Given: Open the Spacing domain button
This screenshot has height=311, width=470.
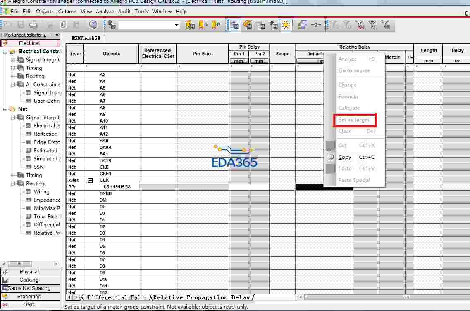Looking at the screenshot, I should pyautogui.click(x=30, y=280).
